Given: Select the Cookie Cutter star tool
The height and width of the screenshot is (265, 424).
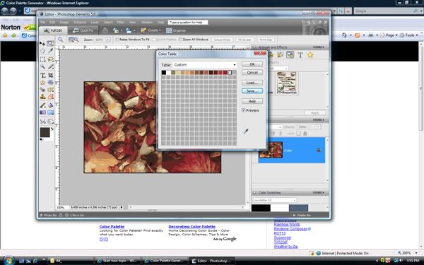Looking at the screenshot, I should coord(42,83).
